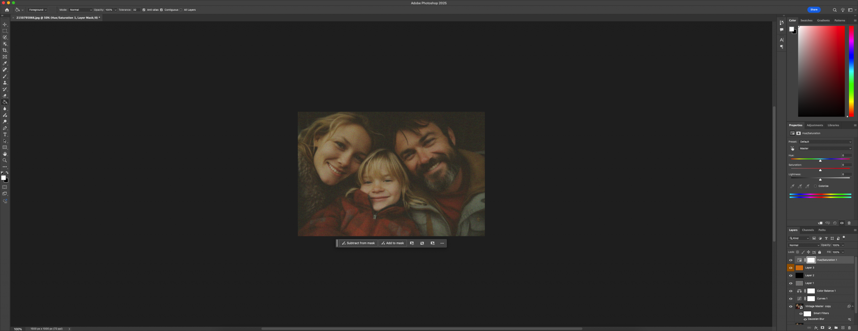Open the layer style fx menu
The width and height of the screenshot is (858, 331).
coord(816,328)
